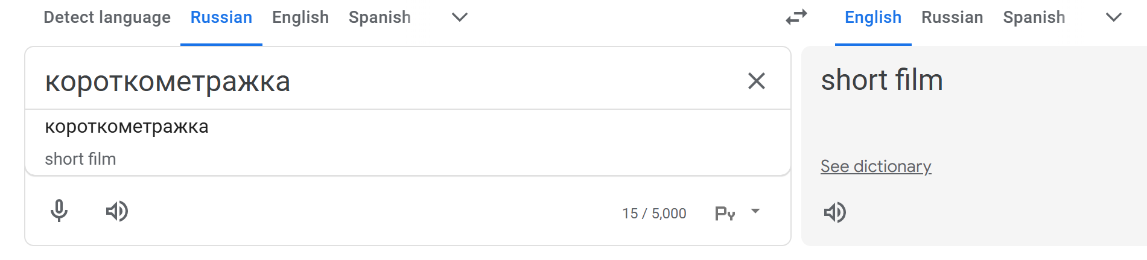Open input tools dropdown arrow
The image size is (1147, 260).
755,211
